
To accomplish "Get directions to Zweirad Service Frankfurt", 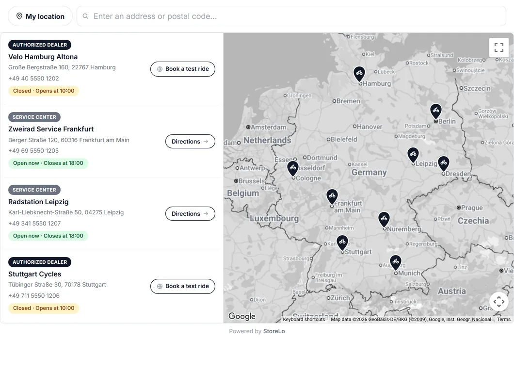I will [190, 141].
